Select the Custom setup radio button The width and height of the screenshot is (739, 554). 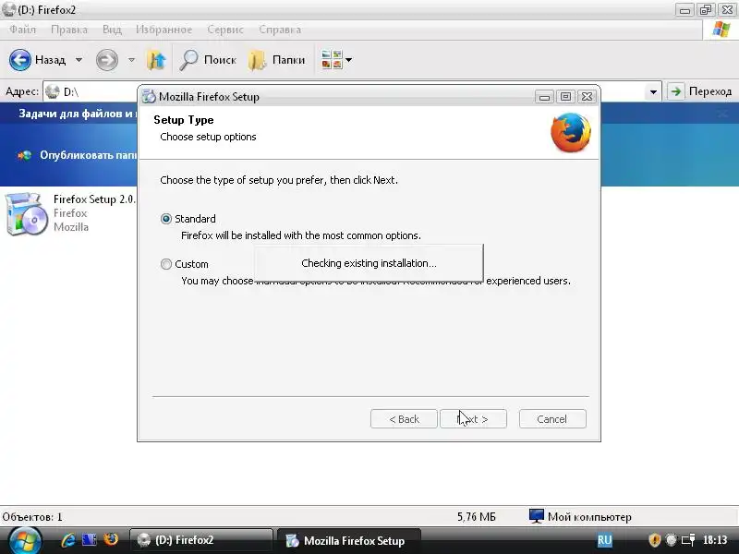coord(166,264)
